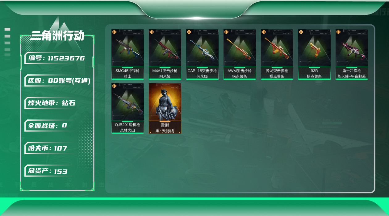
Task: Click the orange rarity badge on M4A1 card
Action: coord(152,32)
